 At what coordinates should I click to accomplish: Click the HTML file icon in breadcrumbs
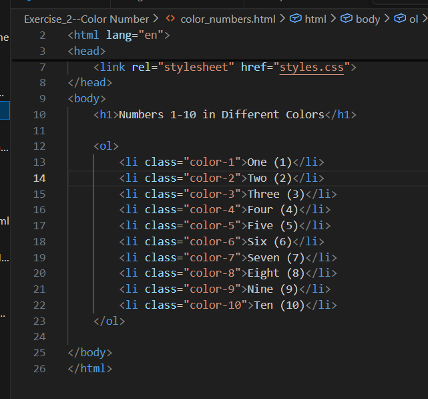coord(170,19)
